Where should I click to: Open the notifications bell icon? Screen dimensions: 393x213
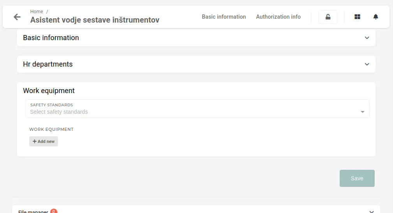(x=376, y=17)
